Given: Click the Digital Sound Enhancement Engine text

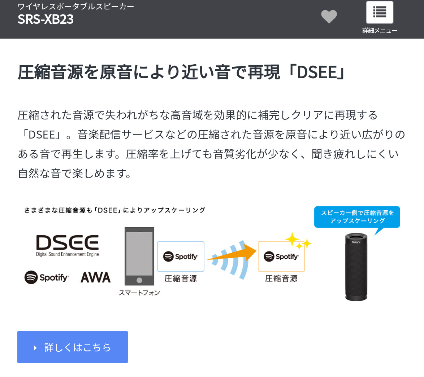Looking at the screenshot, I should [x=68, y=254].
